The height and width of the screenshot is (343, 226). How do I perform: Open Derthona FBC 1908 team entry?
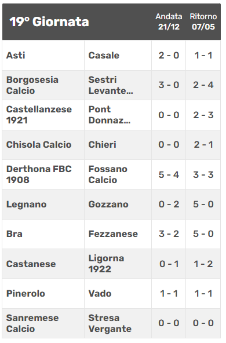tap(39, 174)
